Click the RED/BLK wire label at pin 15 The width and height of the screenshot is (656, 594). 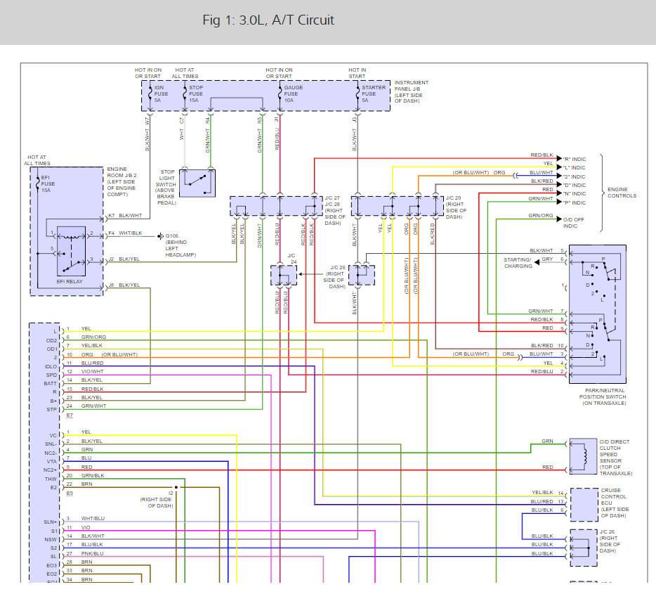pyautogui.click(x=93, y=389)
